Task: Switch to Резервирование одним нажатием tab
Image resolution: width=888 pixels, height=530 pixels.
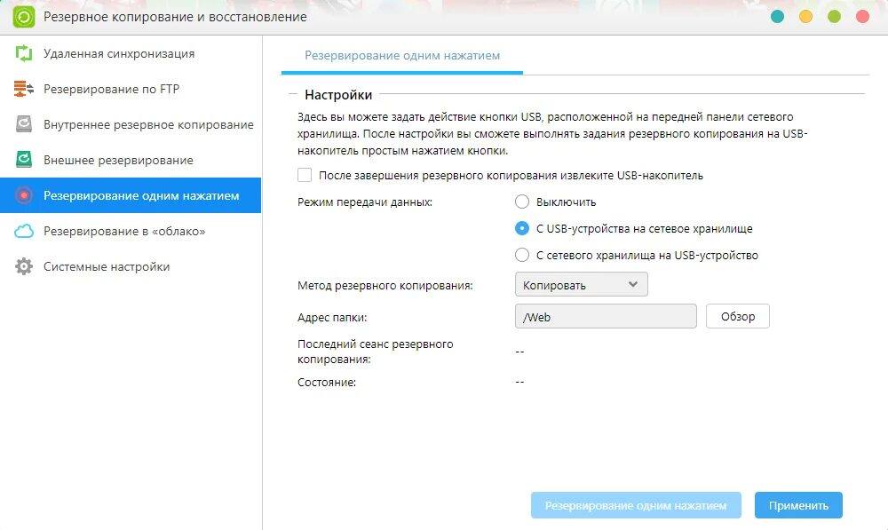Action: coord(402,56)
